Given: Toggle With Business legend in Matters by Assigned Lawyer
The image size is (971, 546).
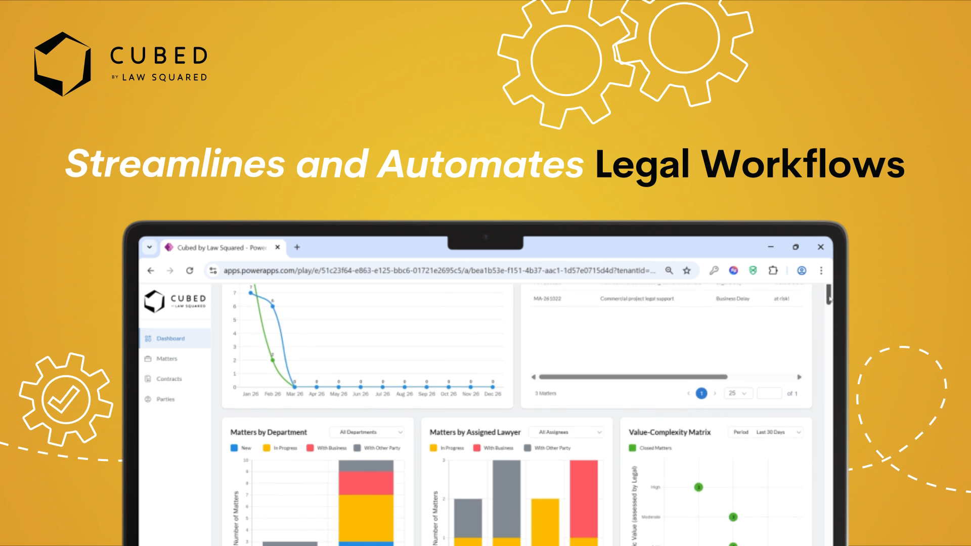Looking at the screenshot, I should point(493,448).
